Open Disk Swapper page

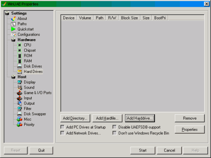click(x=35, y=114)
